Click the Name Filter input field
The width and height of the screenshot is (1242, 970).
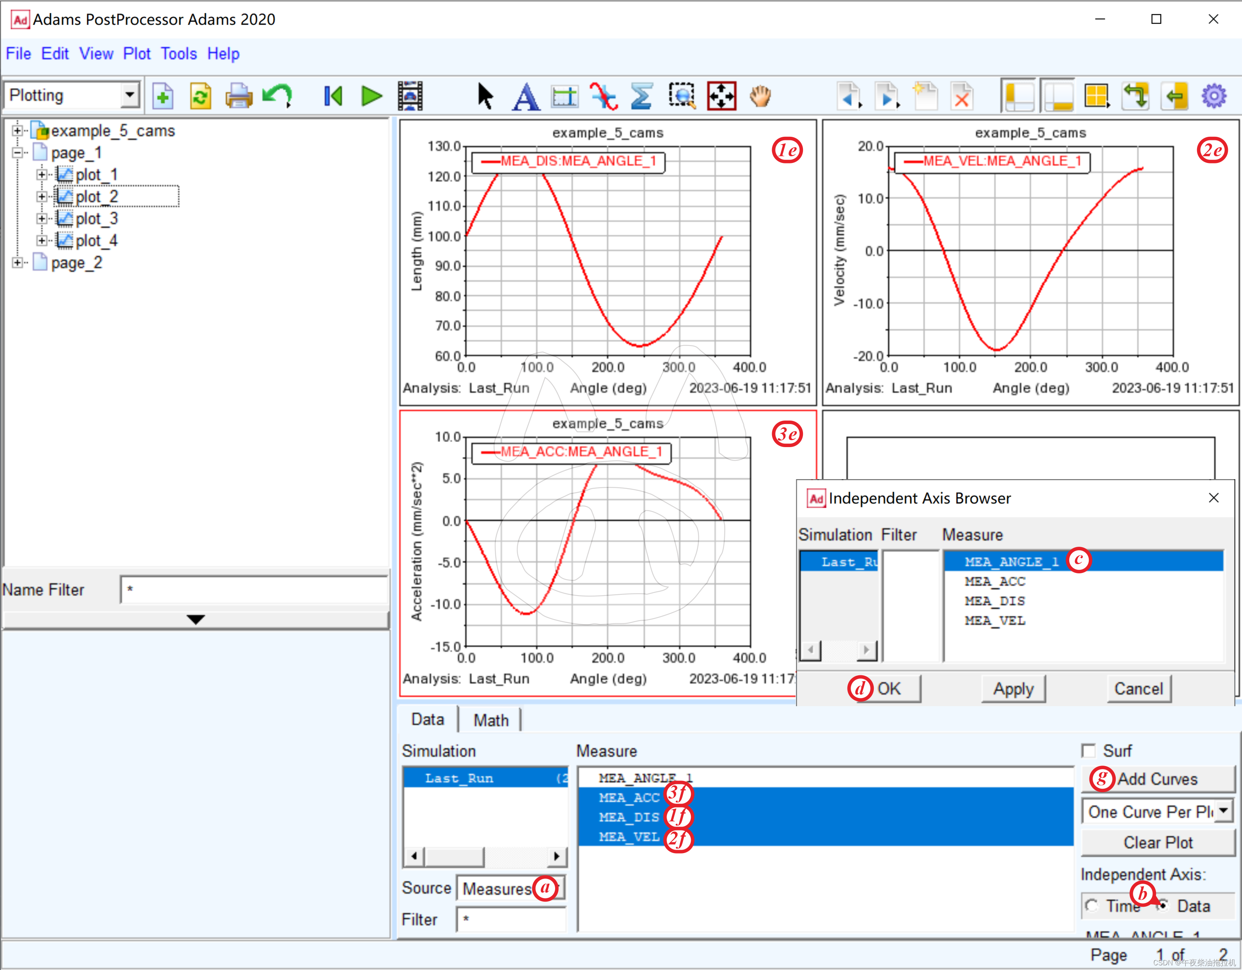pos(254,590)
